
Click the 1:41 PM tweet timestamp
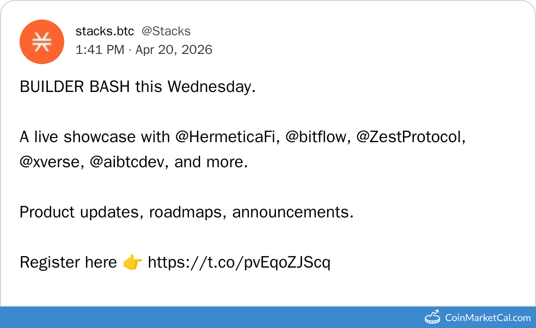[x=100, y=49]
